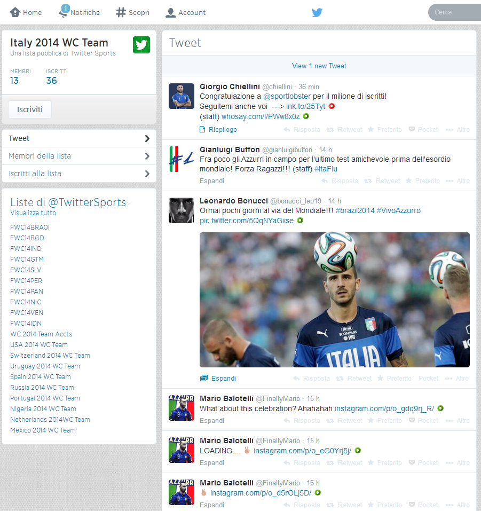The height and width of the screenshot is (511, 481).
Task: Click the Cerca search field
Action: (455, 12)
